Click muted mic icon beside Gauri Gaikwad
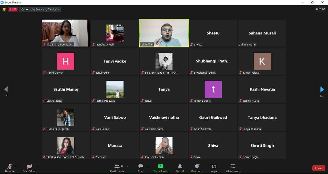The image size is (328, 174). pyautogui.click(x=191, y=129)
